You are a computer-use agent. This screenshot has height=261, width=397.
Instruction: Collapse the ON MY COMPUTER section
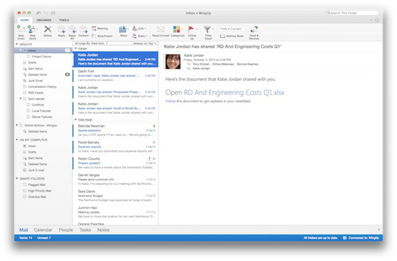coord(16,140)
